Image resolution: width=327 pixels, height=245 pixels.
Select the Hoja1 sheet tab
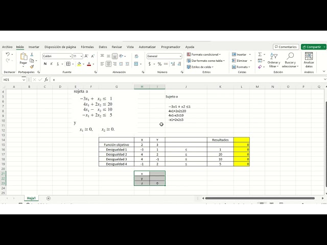(x=31, y=198)
